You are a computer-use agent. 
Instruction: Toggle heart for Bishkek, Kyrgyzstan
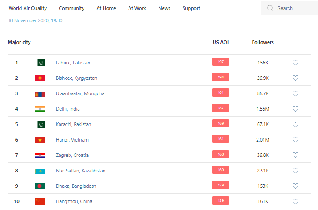point(295,78)
